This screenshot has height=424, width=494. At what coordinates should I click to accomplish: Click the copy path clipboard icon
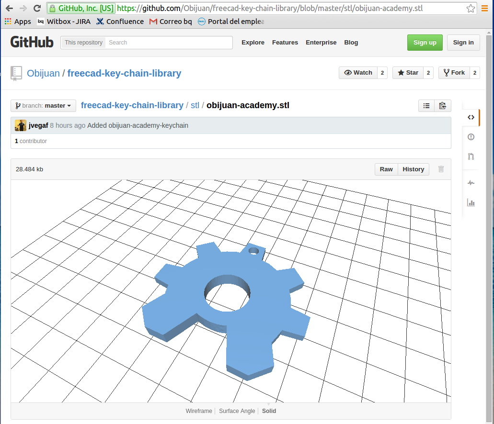pos(442,106)
